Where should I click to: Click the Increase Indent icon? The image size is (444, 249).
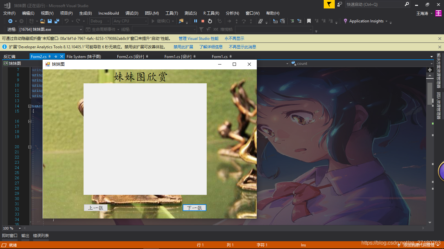(x=282, y=21)
